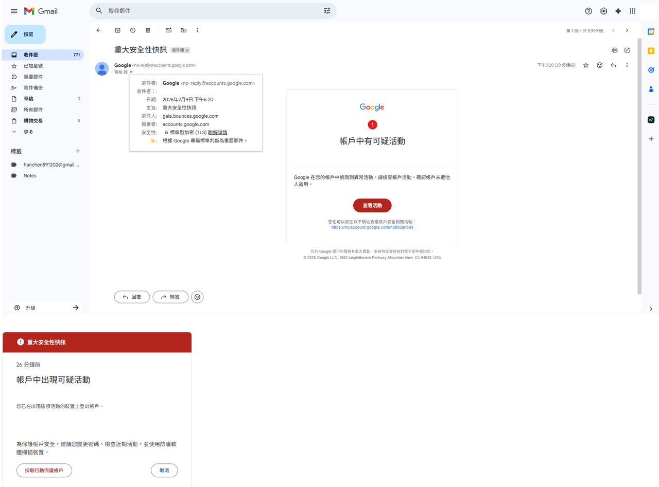Archive this email
The image size is (659, 487).
(x=117, y=30)
